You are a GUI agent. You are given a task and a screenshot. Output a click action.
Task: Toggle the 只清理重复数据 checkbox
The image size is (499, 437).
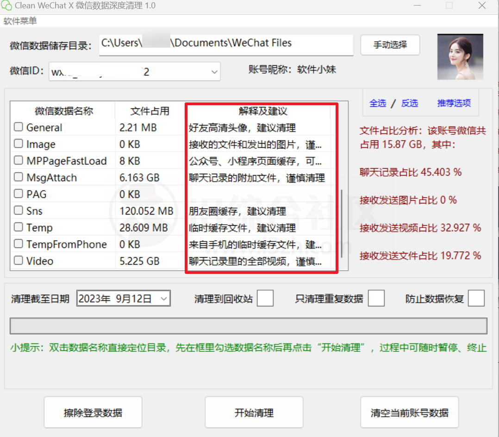376,298
